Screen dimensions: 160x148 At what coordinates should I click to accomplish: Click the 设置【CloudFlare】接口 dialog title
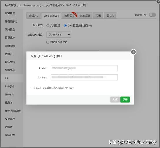(46, 56)
